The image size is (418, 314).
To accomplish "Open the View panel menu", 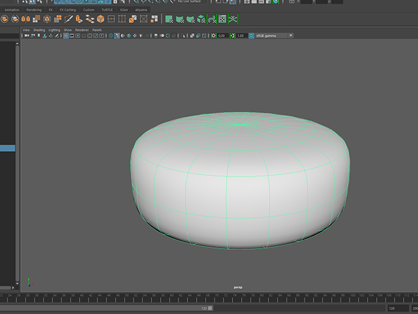I will [26, 30].
